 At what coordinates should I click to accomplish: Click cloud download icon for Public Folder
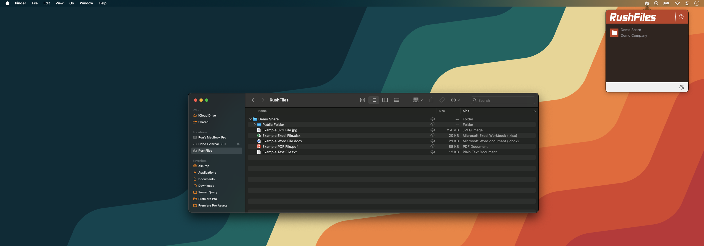pos(432,125)
